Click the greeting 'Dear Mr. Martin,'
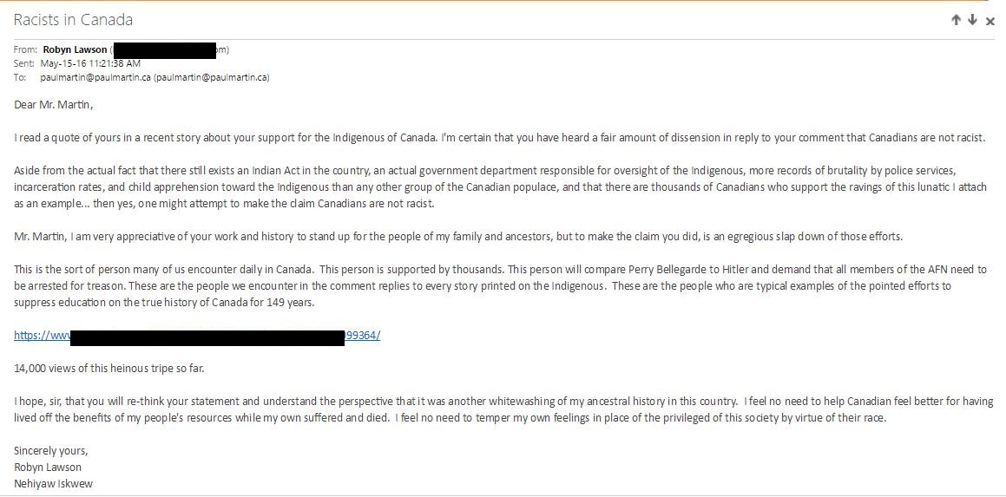The height and width of the screenshot is (497, 1006). tap(53, 105)
